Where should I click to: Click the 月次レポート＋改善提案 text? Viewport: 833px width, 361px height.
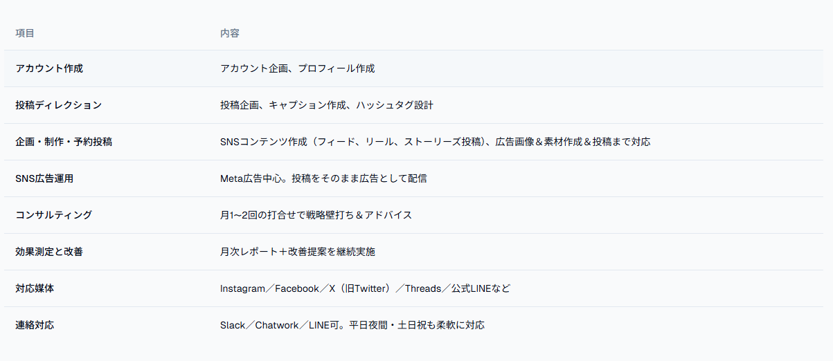pos(274,252)
